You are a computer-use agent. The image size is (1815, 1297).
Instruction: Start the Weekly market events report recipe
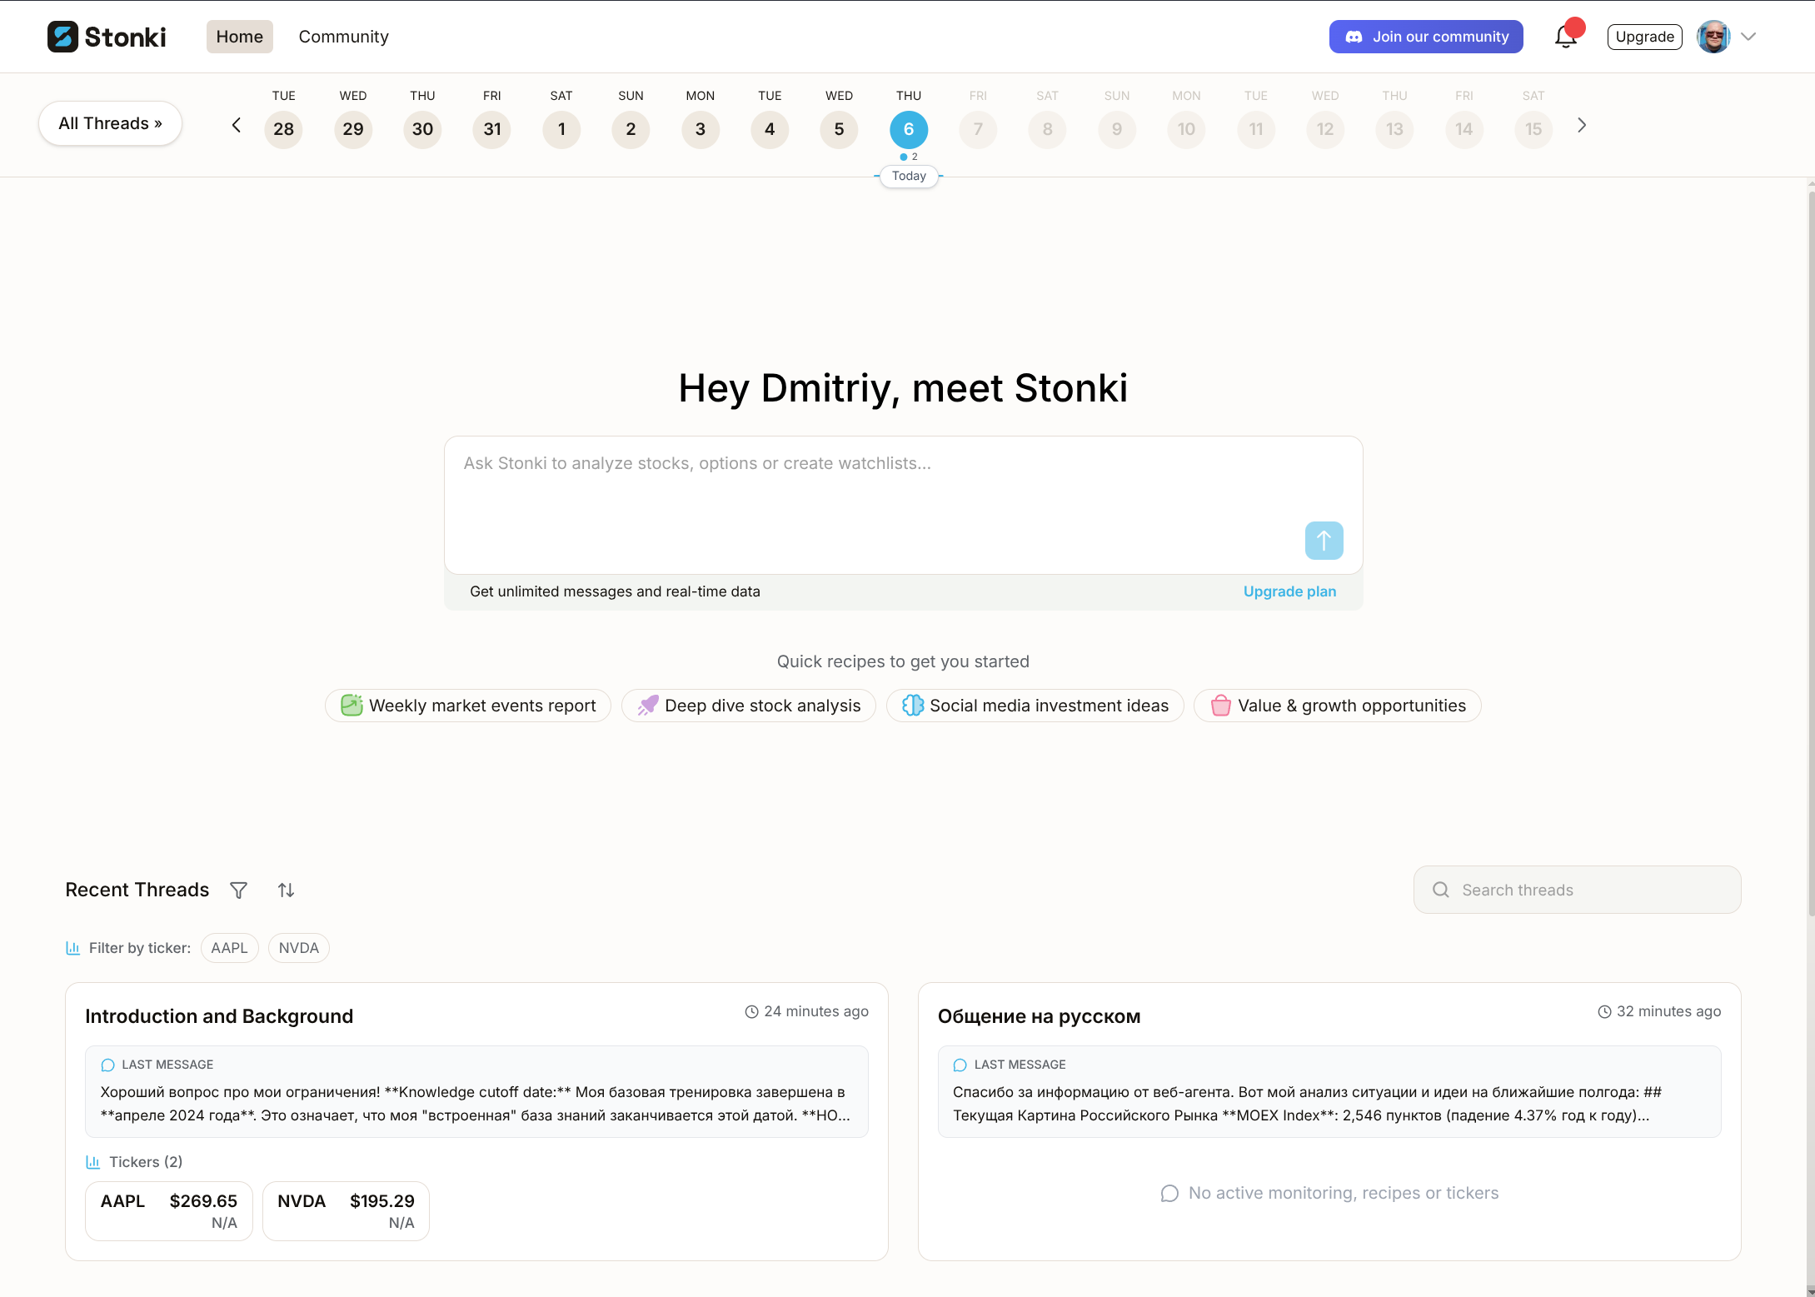tap(468, 706)
